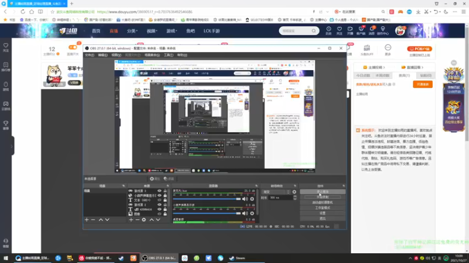Toggle visibility of image source last row
This screenshot has height=263, width=469.
coord(159,214)
